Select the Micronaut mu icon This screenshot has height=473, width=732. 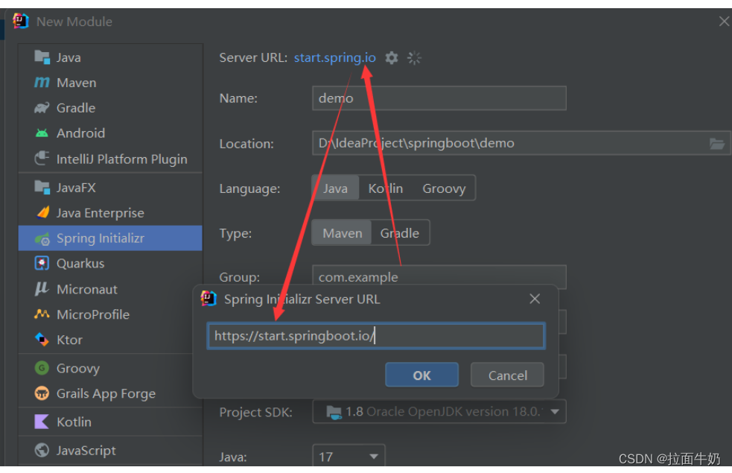42,288
